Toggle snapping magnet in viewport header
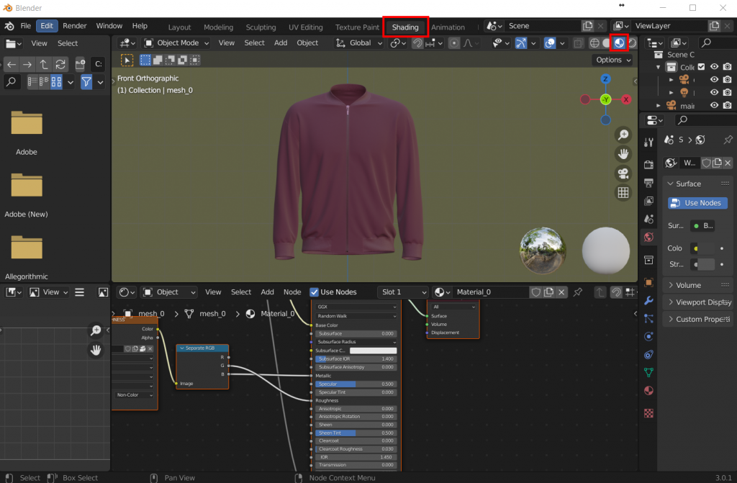Screen dimensions: 737x483 [417, 43]
